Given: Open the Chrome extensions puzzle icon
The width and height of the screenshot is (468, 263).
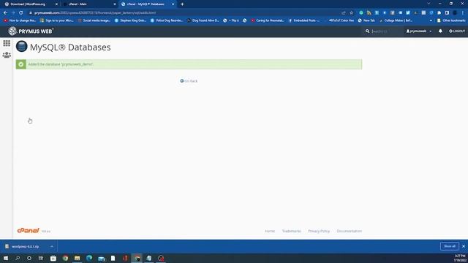Looking at the screenshot, I should [439, 13].
